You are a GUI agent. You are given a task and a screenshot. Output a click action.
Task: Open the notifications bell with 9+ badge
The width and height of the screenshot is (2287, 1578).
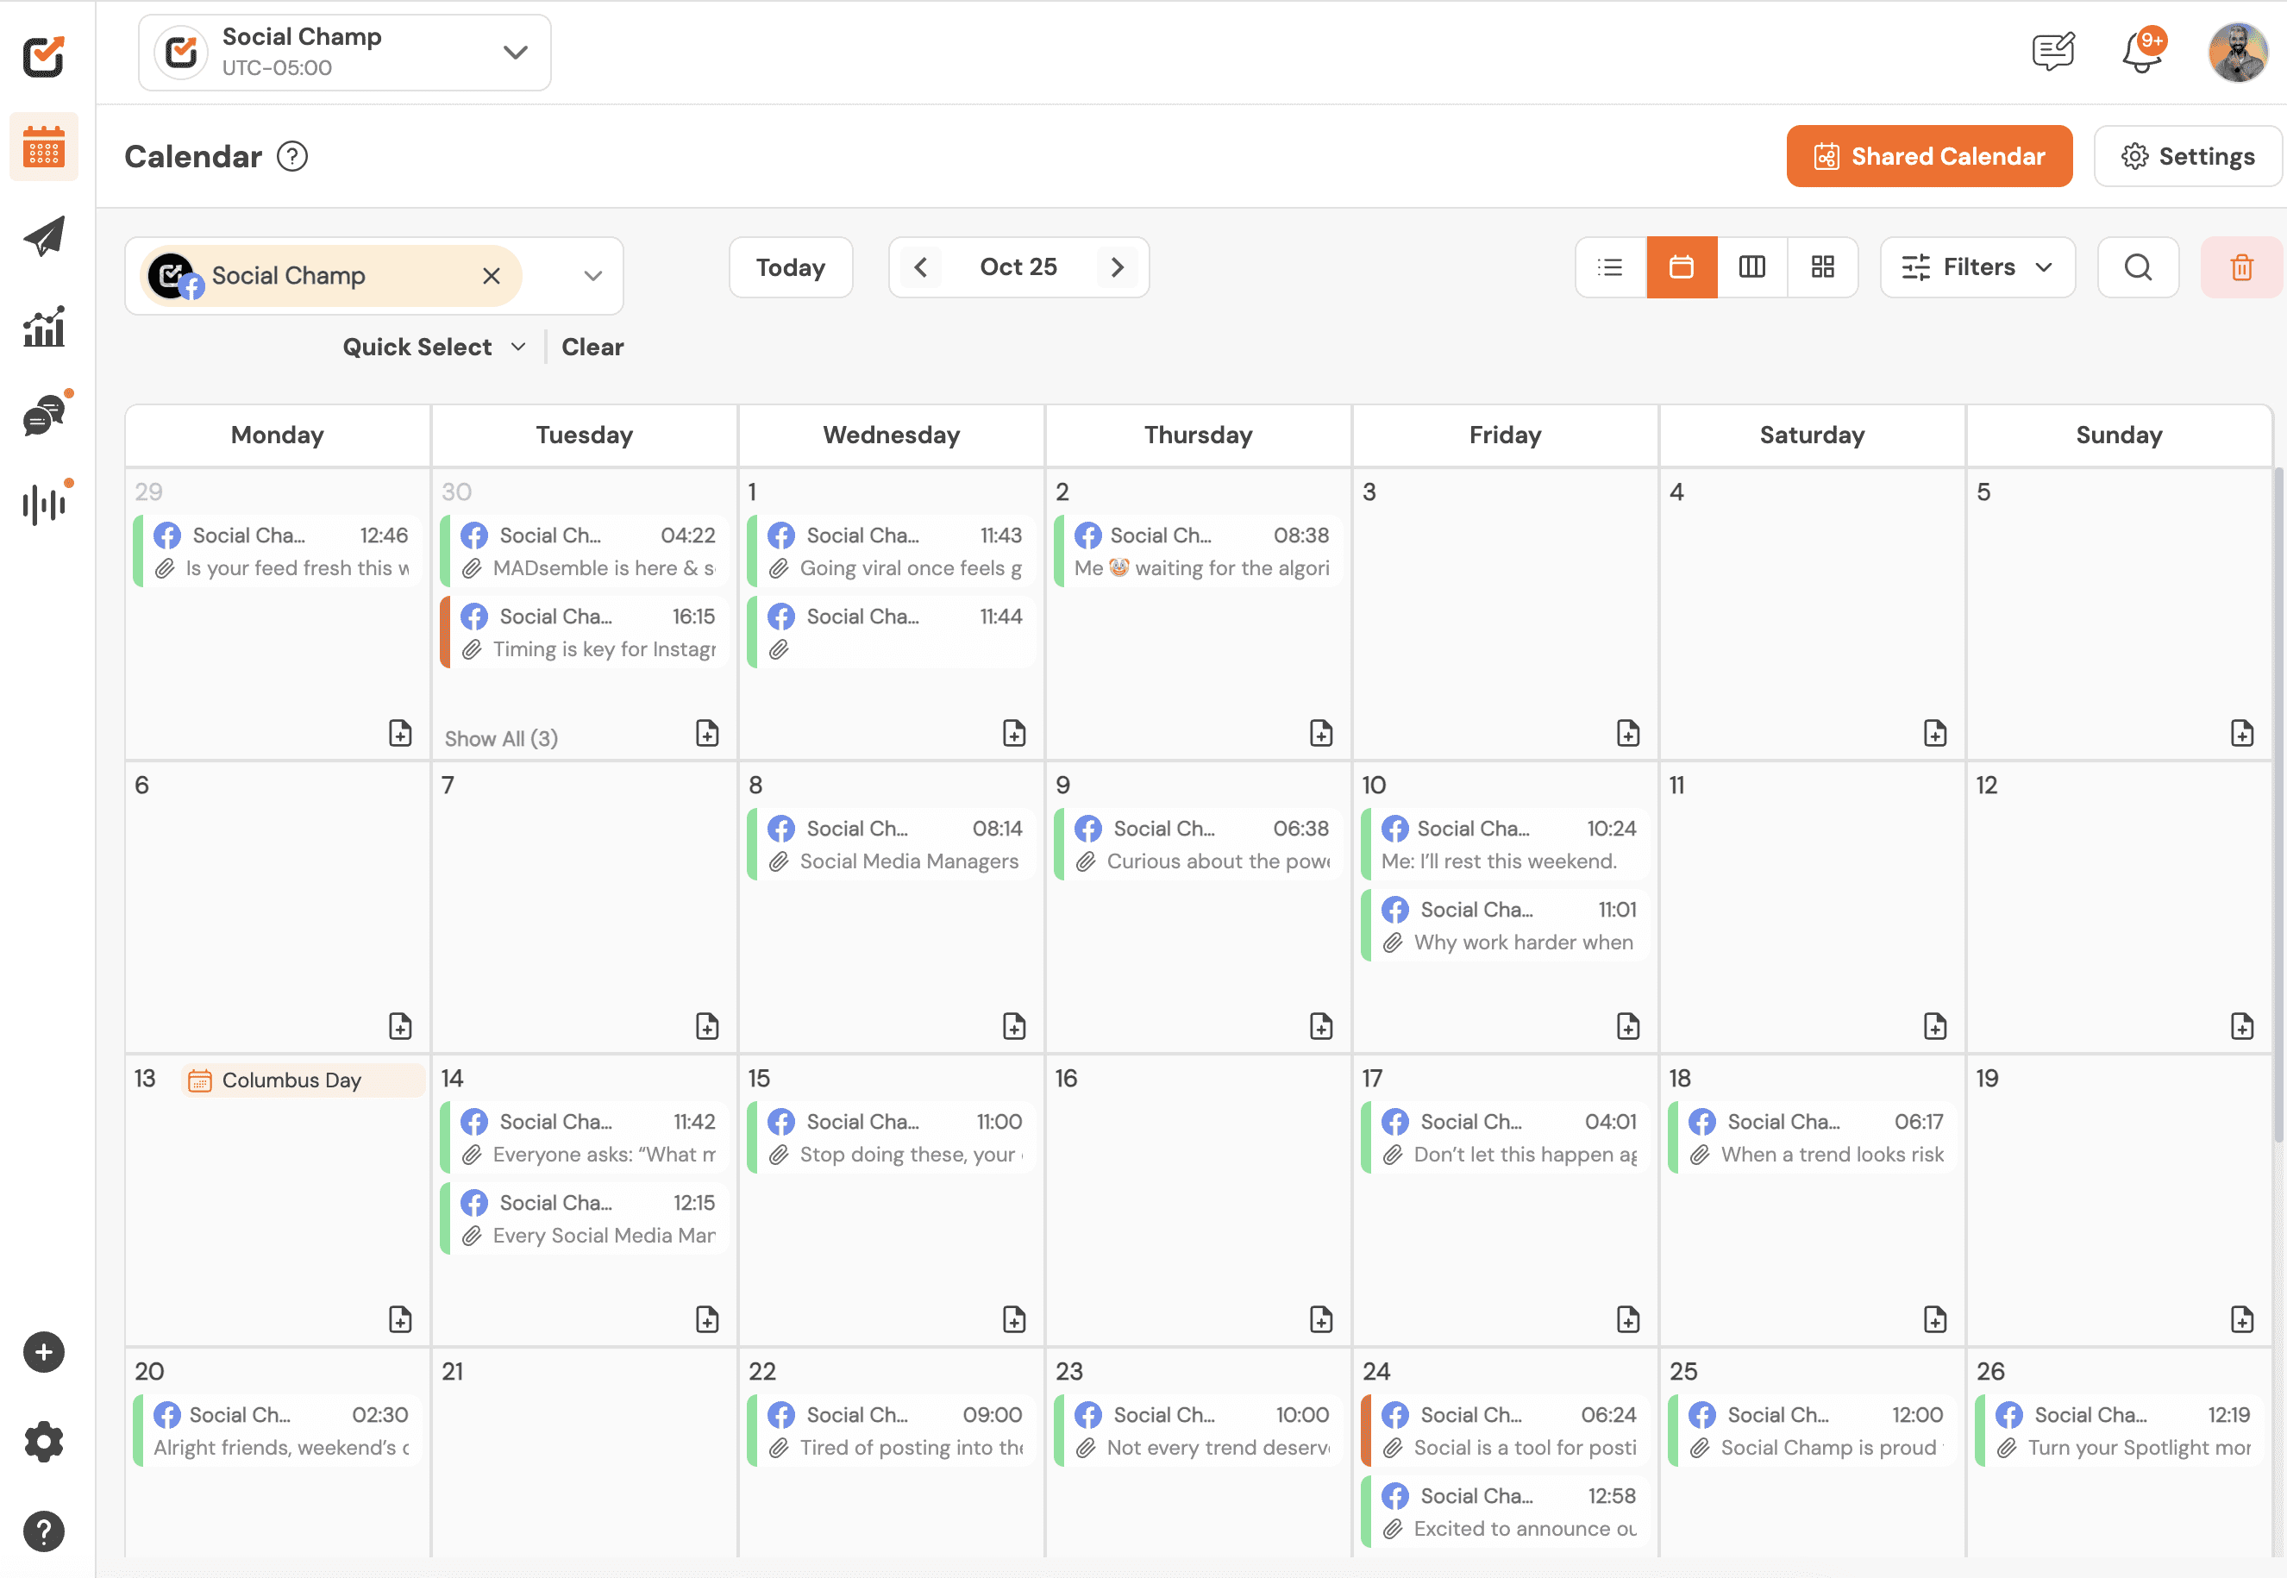2140,53
